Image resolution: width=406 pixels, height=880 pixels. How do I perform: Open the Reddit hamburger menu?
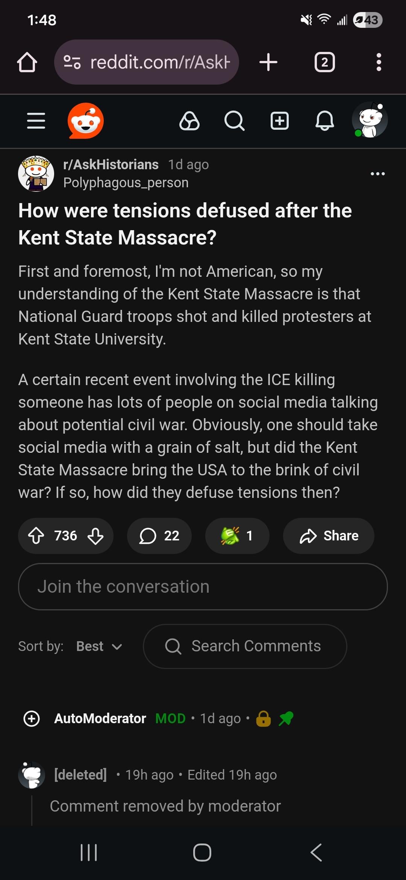(36, 121)
